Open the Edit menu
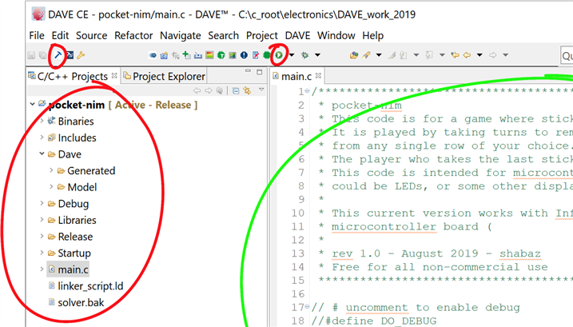 click(60, 35)
